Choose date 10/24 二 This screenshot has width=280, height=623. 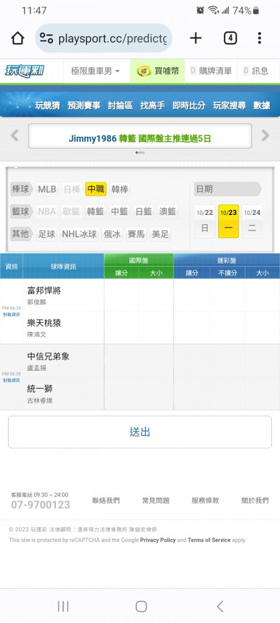[252, 221]
